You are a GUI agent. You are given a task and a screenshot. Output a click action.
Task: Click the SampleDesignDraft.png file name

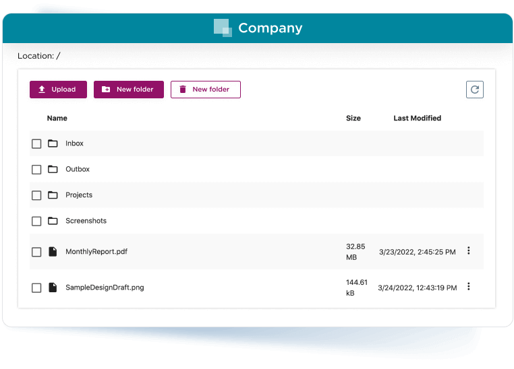[x=105, y=288]
